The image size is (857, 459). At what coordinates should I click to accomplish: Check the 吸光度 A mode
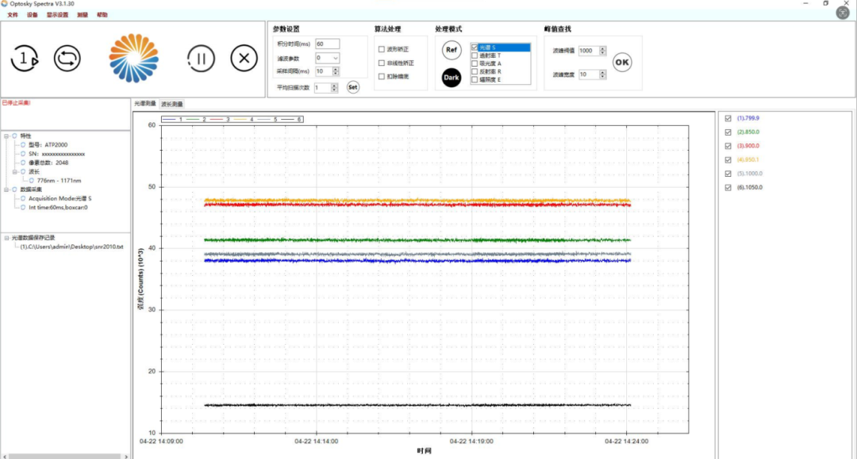point(475,63)
